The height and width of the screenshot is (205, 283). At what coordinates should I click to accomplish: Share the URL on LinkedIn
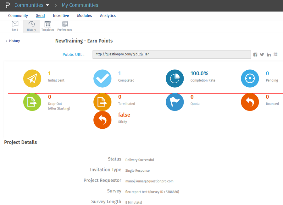coord(269,55)
